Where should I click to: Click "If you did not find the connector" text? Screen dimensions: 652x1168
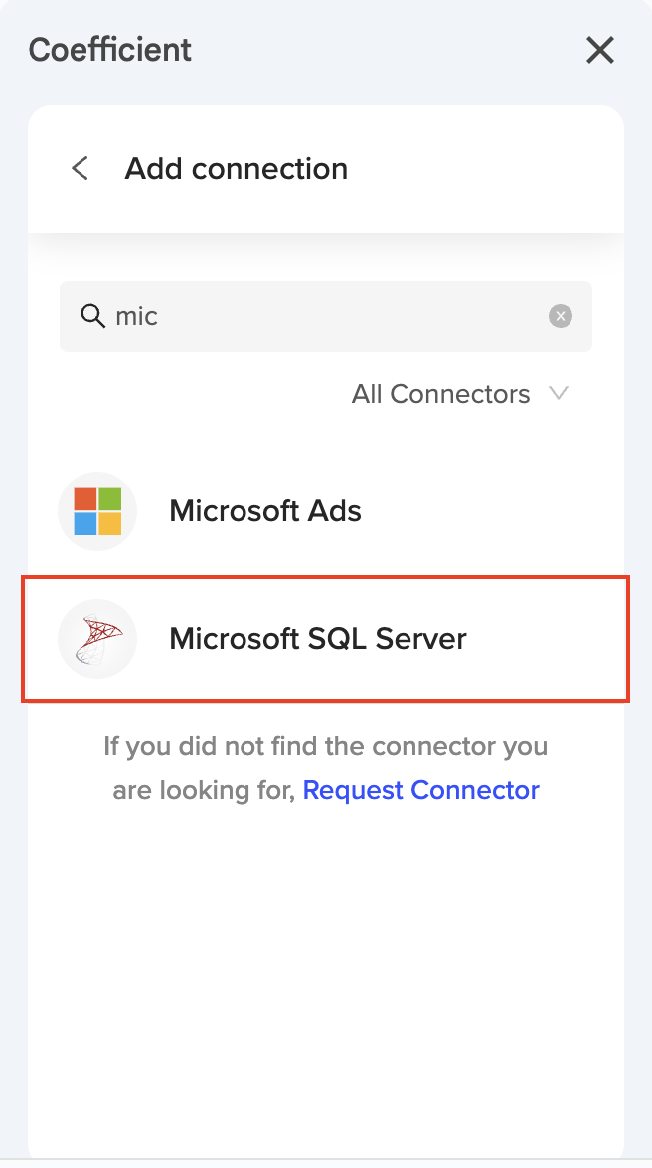pos(325,745)
